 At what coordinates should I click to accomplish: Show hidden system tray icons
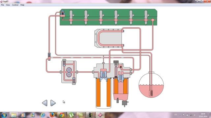(x=180, y=115)
